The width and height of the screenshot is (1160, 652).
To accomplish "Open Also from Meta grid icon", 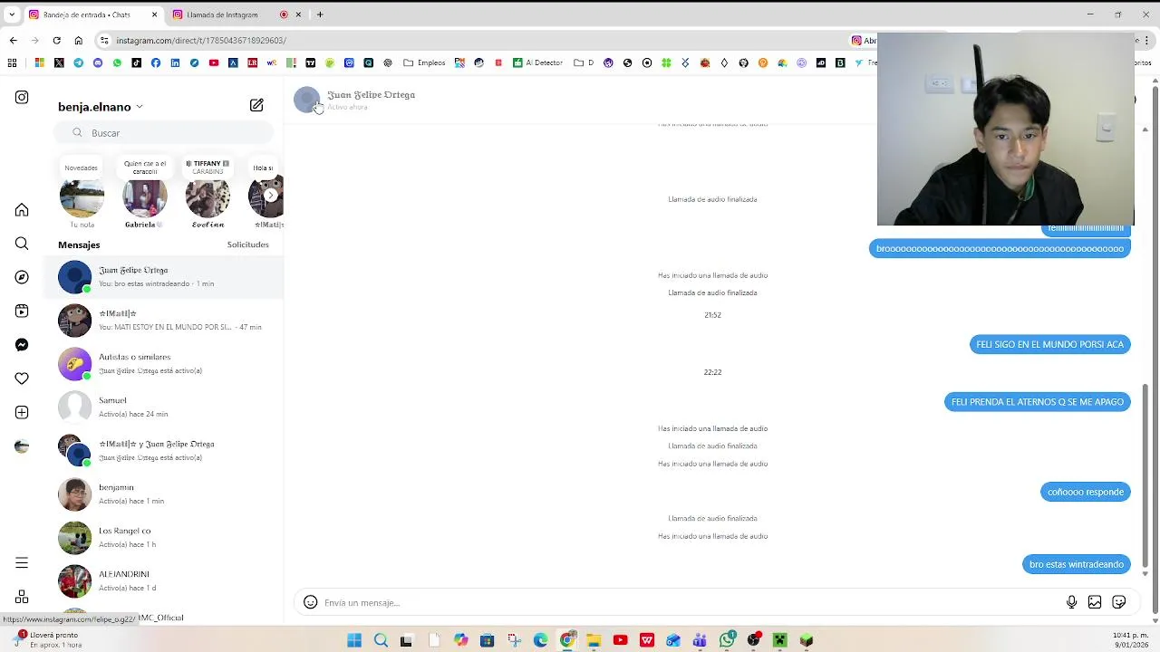I will coord(22,597).
